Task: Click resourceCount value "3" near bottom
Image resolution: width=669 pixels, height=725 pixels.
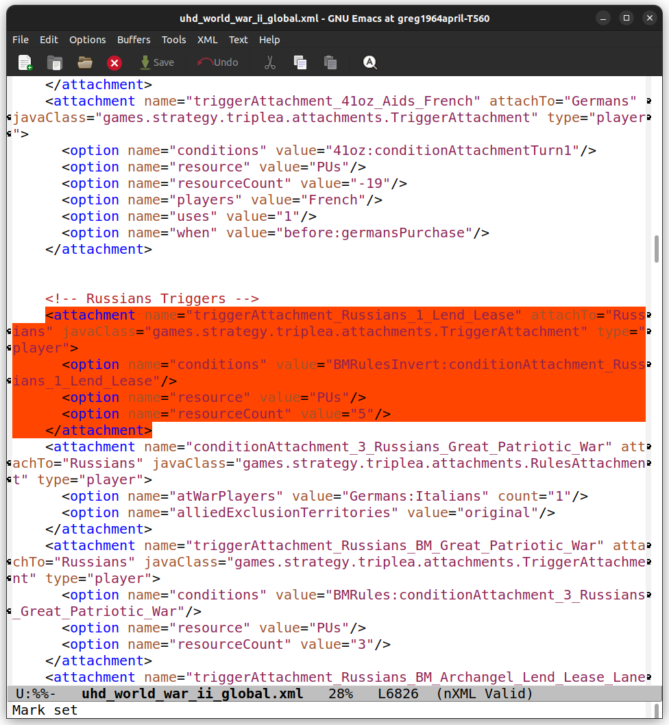Action: point(362,645)
